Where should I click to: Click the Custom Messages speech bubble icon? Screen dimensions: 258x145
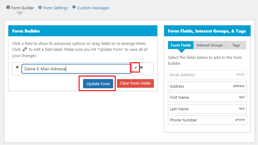coord(74,7)
